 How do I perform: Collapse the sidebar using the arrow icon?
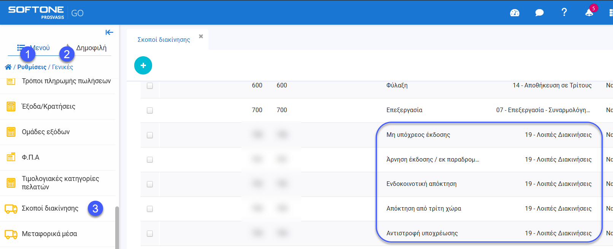click(x=110, y=32)
